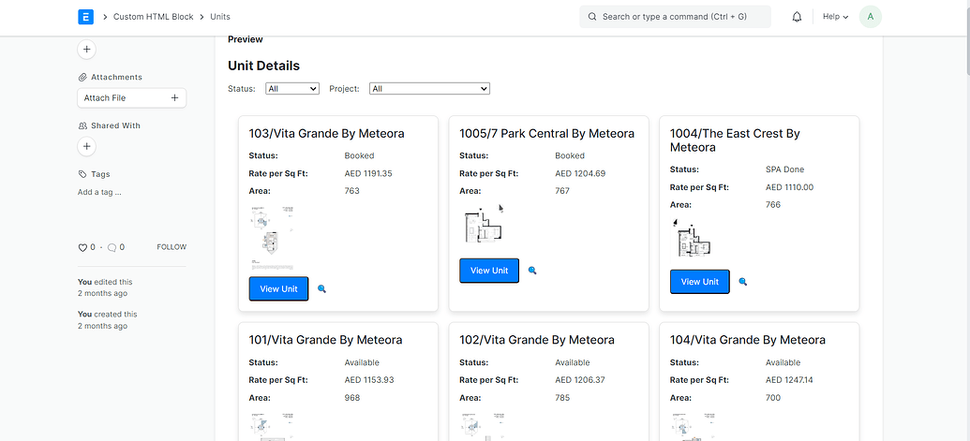Click the plus icon above Attachments
Viewport: 970px width, 441px height.
click(x=86, y=49)
